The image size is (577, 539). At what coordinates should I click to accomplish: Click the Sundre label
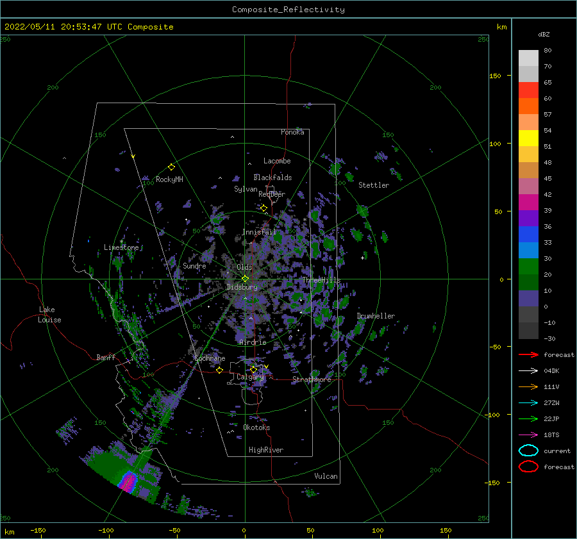click(194, 266)
